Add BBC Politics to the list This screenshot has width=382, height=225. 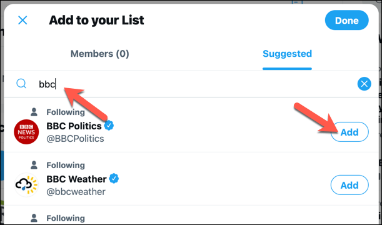[x=349, y=132]
